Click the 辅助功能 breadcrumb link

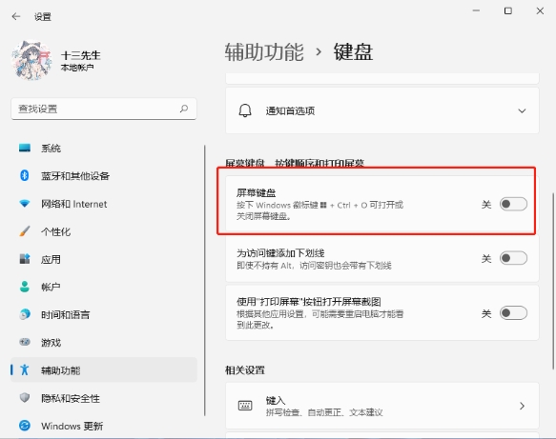point(264,52)
